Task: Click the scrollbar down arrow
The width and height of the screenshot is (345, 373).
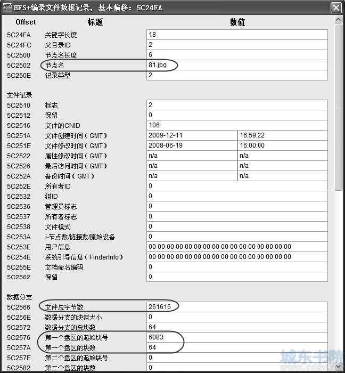Action: pos(338,366)
